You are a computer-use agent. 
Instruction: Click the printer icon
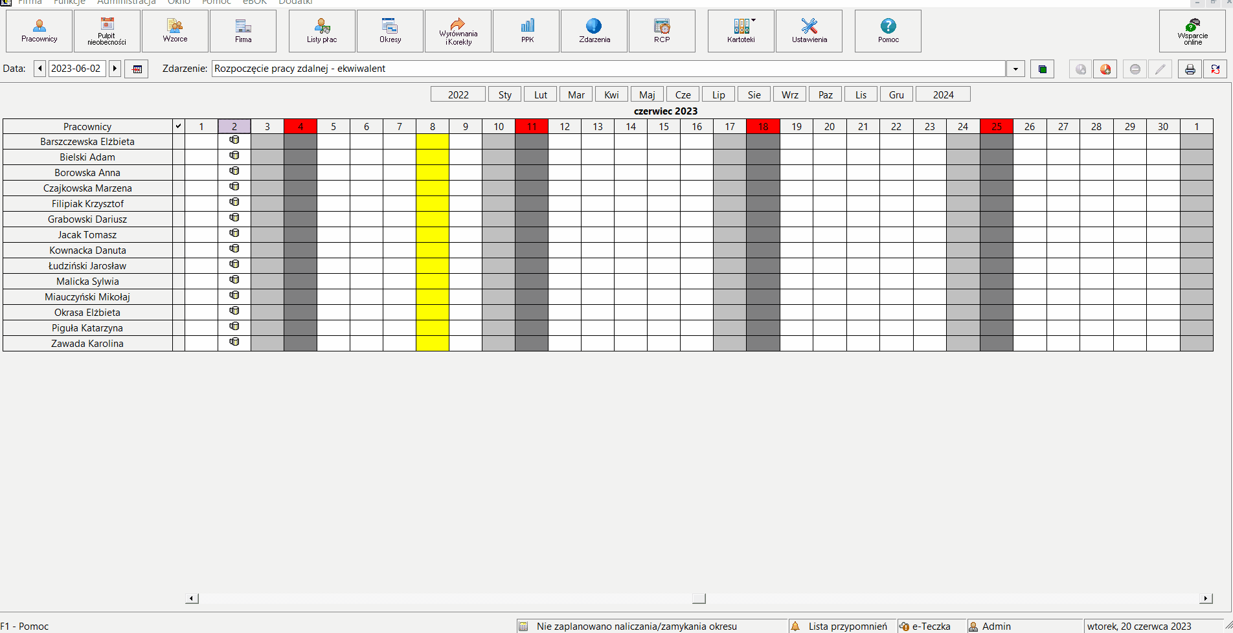click(x=1190, y=69)
